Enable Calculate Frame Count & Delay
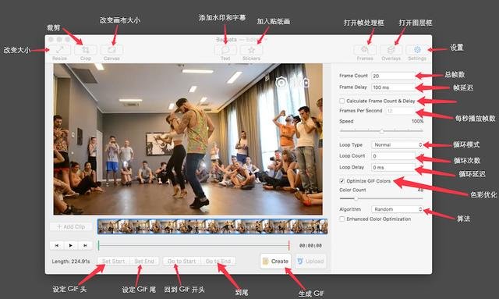Screen dimensions: 499x299 (342, 101)
